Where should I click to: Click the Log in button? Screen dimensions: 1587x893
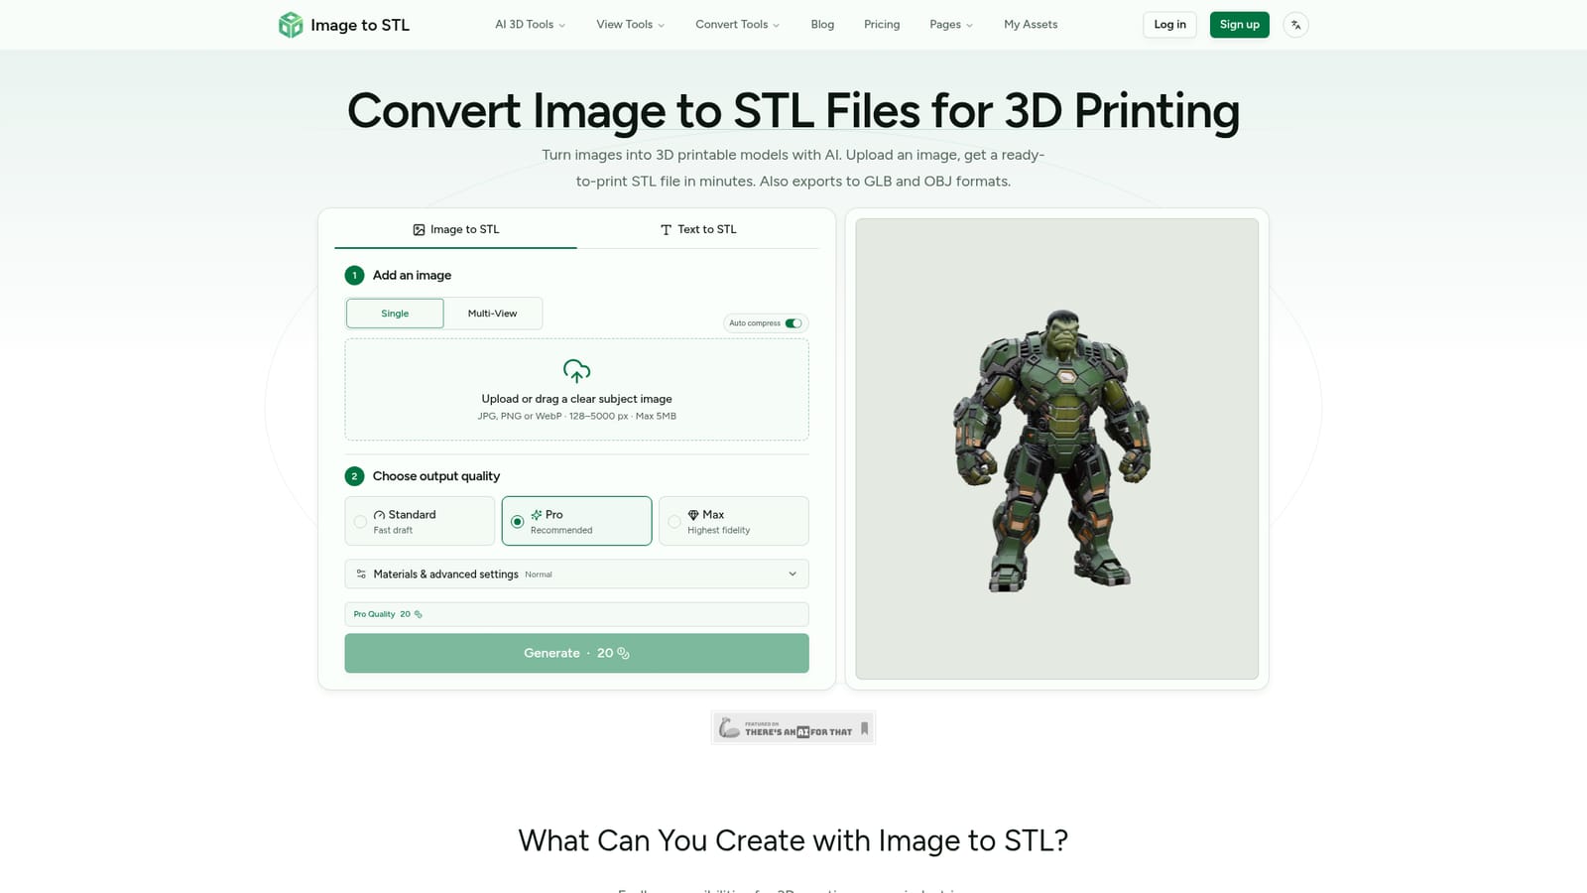[x=1169, y=25]
